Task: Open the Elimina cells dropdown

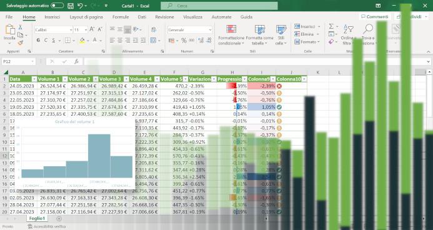Action: click(x=307, y=34)
